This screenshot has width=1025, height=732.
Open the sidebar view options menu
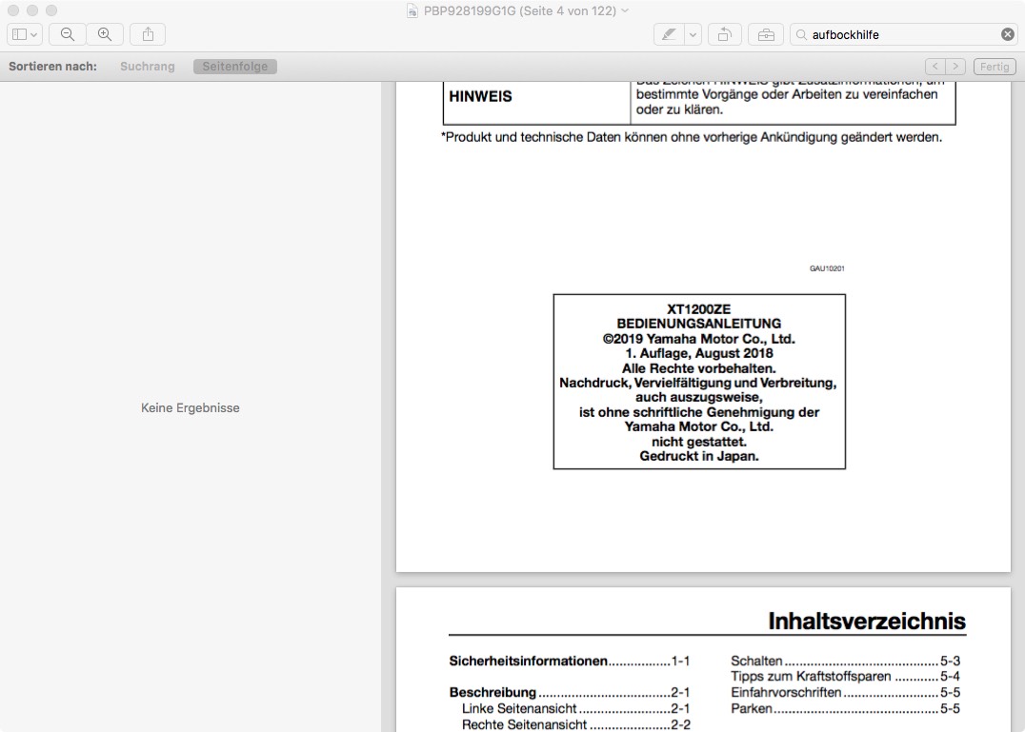pyautogui.click(x=26, y=34)
